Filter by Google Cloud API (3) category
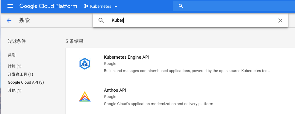The width and height of the screenshot is (295, 114). click(x=26, y=82)
